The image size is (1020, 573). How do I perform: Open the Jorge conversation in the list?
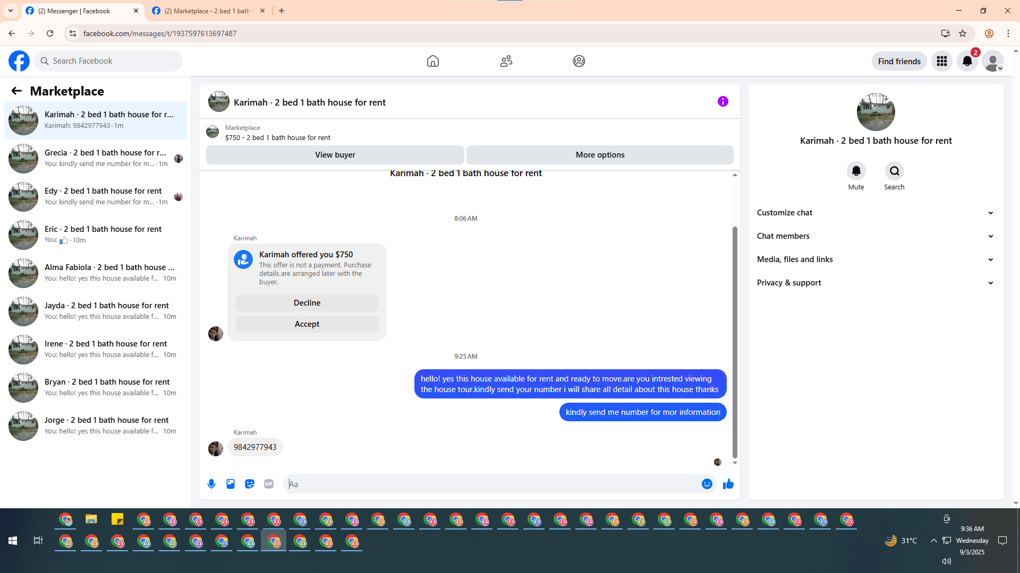[96, 426]
